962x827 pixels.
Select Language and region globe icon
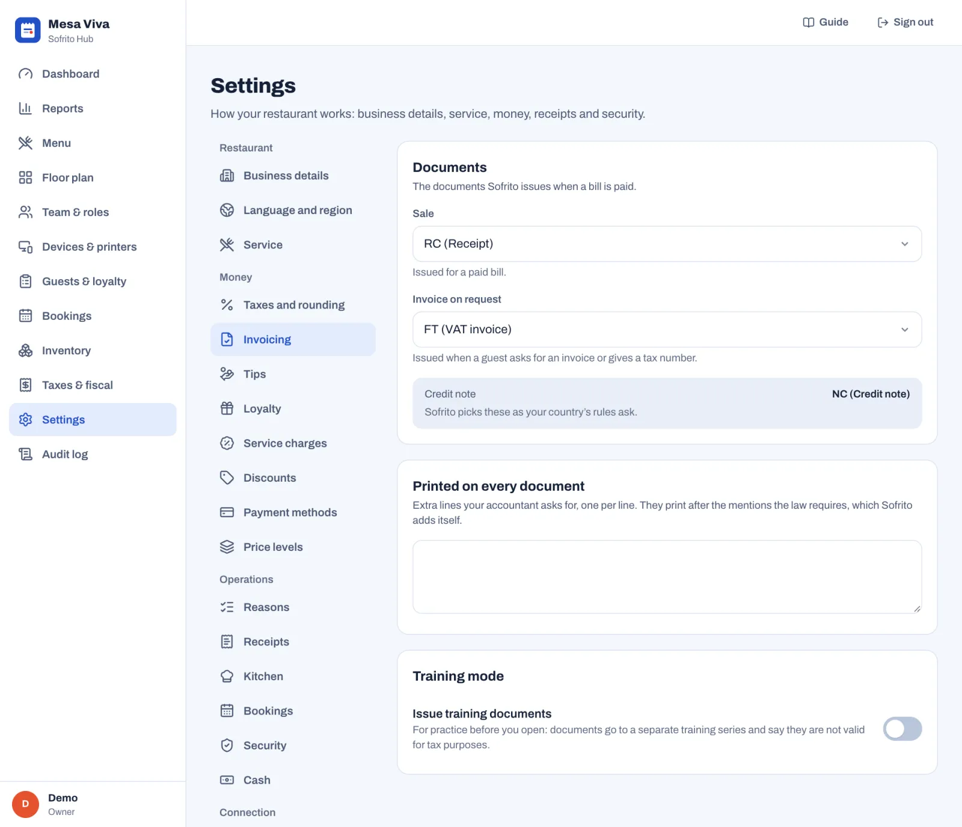click(227, 210)
